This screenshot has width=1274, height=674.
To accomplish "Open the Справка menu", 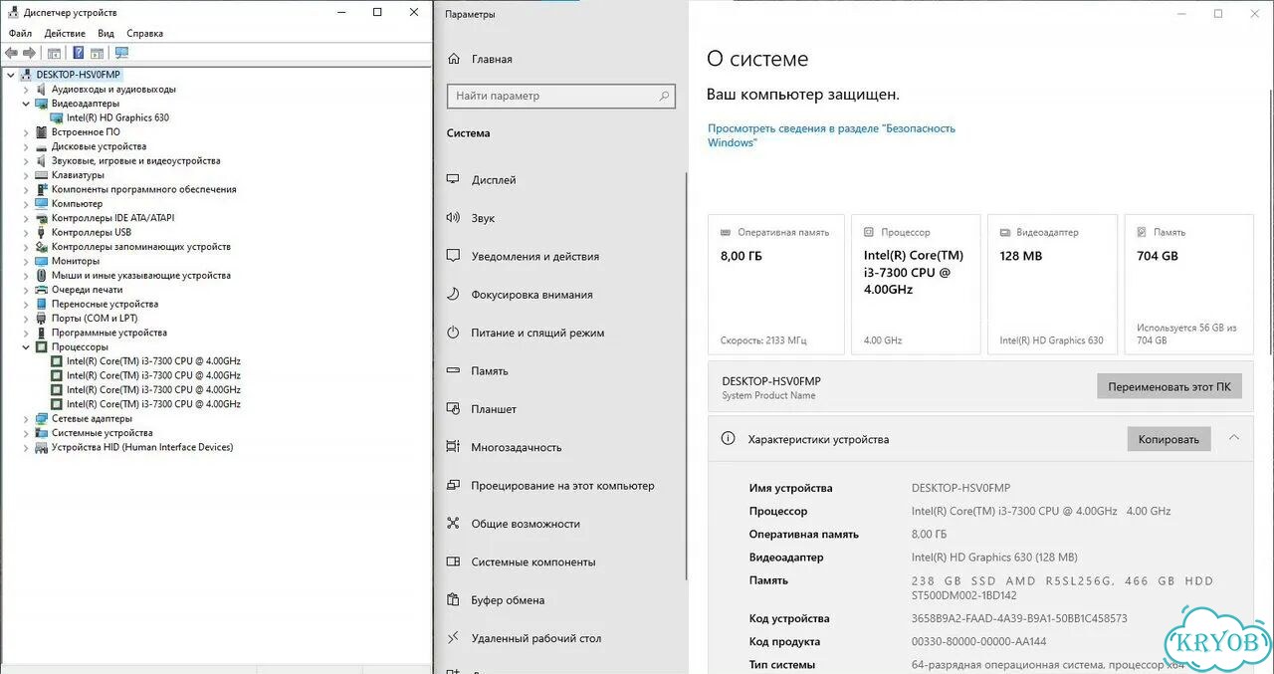I will [144, 33].
